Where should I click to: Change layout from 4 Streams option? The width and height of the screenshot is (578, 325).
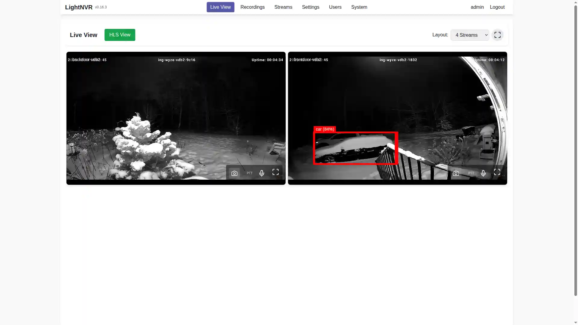(x=470, y=35)
